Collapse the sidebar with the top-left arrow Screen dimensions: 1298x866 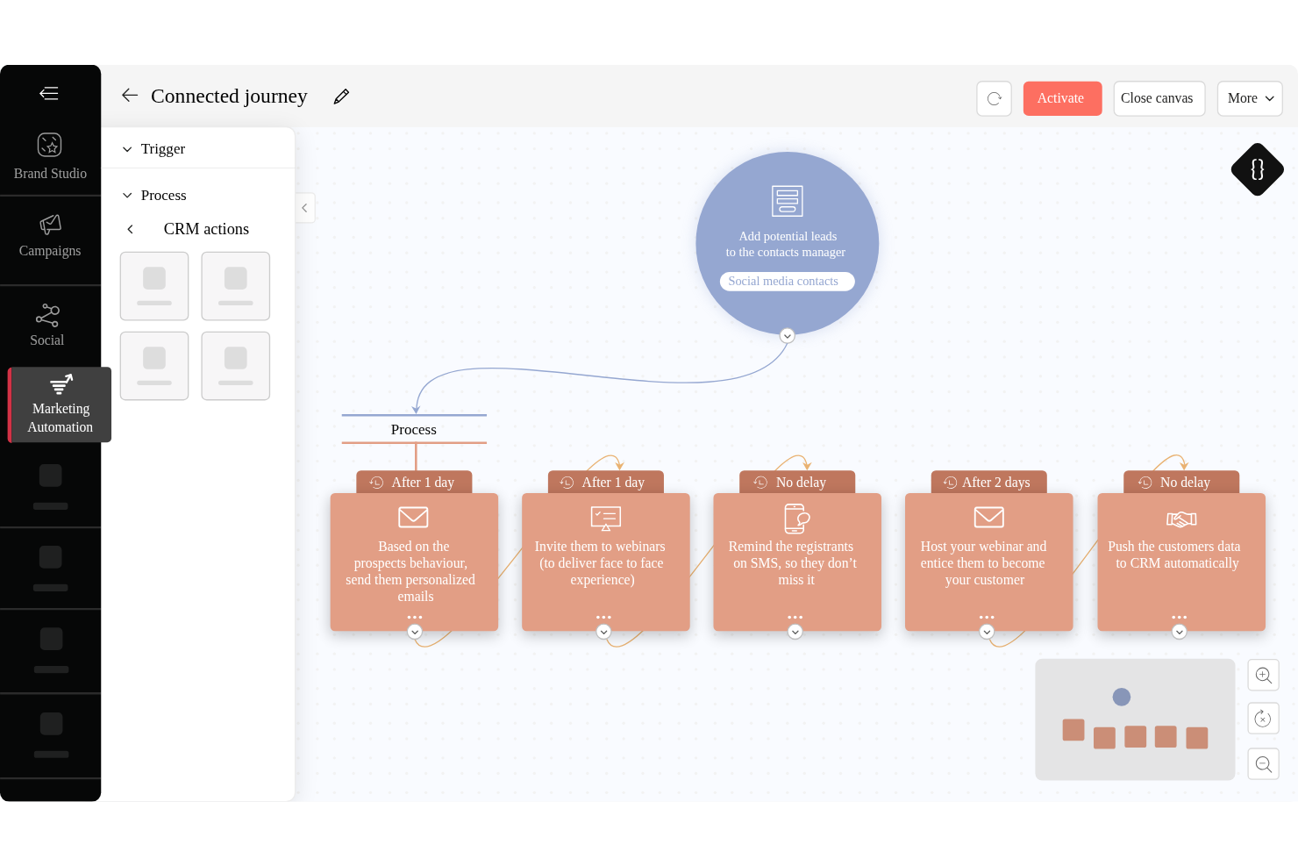pos(49,93)
